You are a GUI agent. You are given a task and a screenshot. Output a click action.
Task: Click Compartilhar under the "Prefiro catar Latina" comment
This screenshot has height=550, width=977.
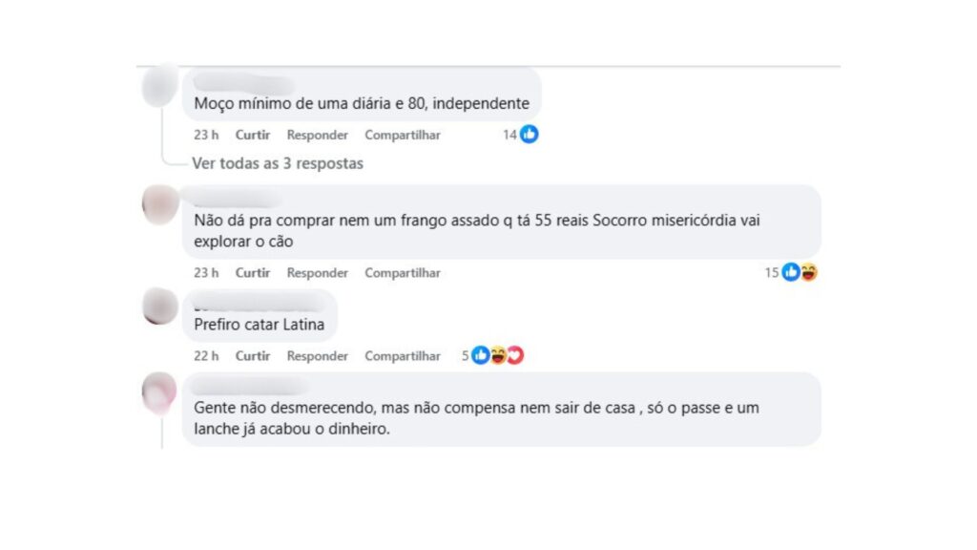click(x=403, y=355)
